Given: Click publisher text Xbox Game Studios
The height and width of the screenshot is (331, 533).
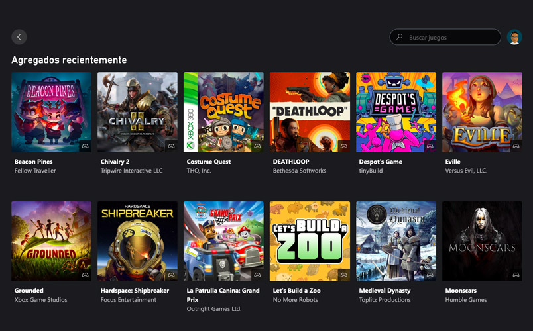Looking at the screenshot, I should [41, 300].
